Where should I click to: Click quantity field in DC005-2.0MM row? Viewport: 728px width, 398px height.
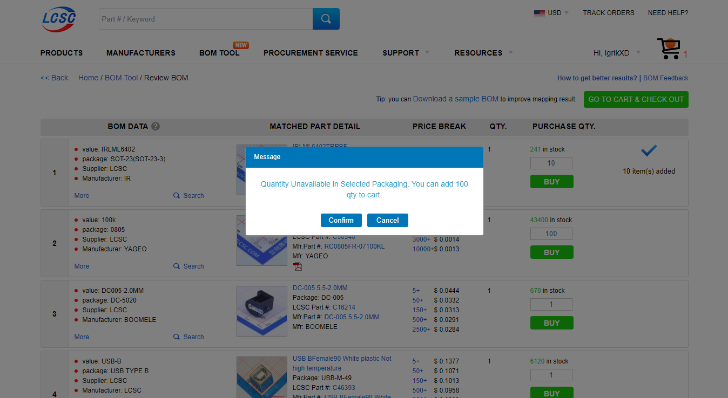pyautogui.click(x=551, y=305)
